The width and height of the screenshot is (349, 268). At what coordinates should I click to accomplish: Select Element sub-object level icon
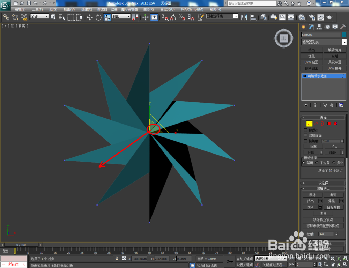335,124
